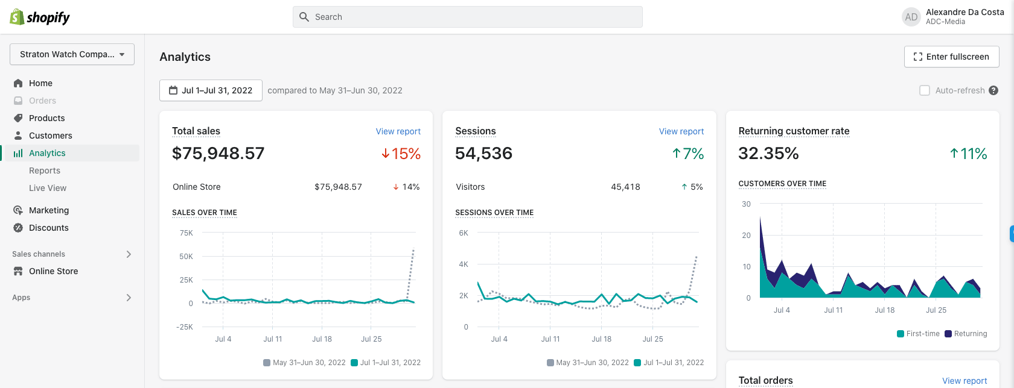Image resolution: width=1014 pixels, height=388 pixels.
Task: Click the Customers person icon
Action: pos(18,136)
